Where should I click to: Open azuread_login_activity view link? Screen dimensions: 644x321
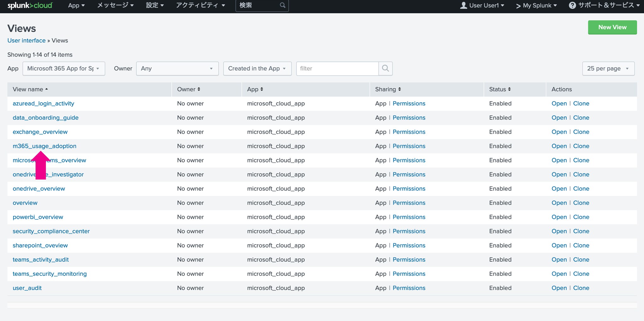(43, 104)
